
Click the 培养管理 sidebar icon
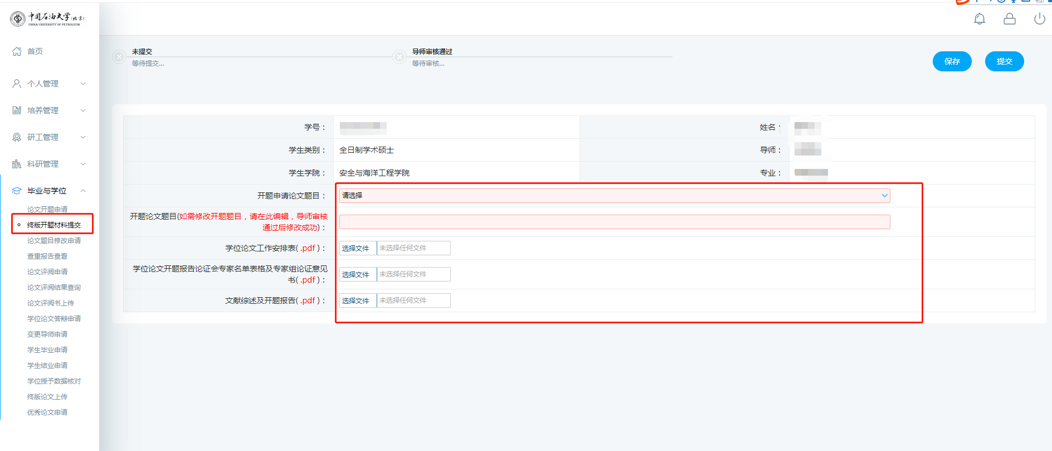[17, 110]
